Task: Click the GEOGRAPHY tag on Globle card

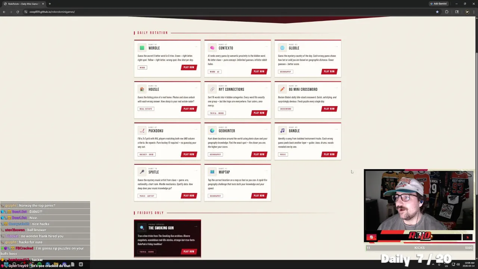Action: 285,72
